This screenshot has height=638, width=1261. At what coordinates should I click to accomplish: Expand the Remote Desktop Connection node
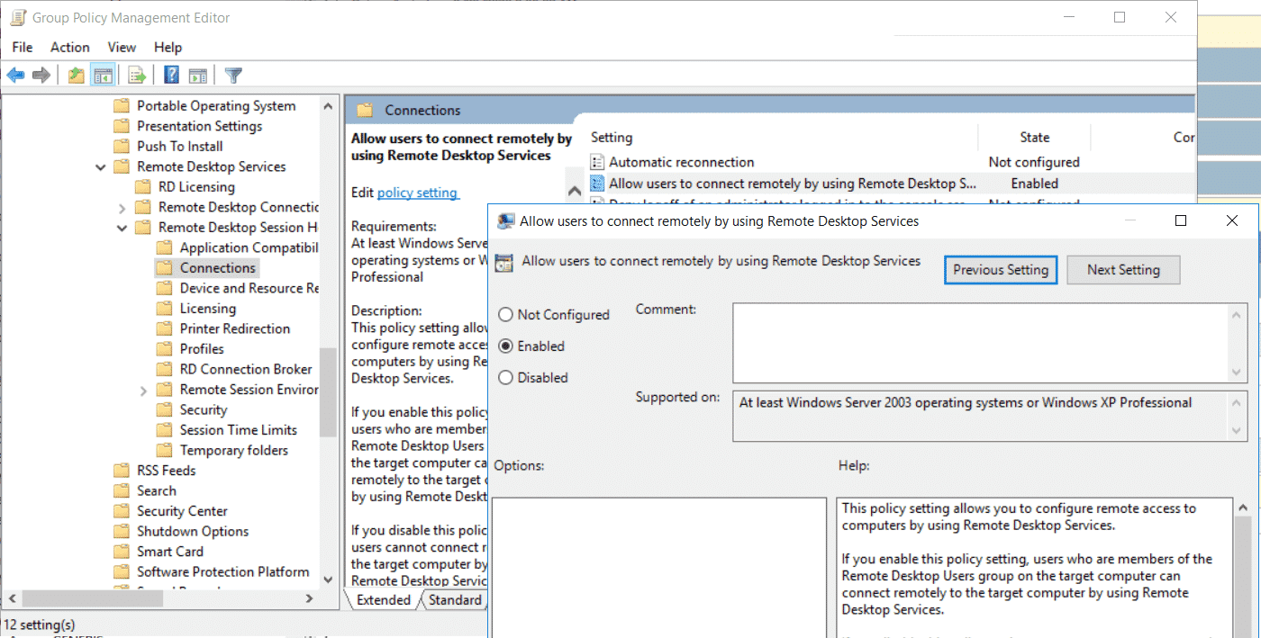click(x=122, y=208)
